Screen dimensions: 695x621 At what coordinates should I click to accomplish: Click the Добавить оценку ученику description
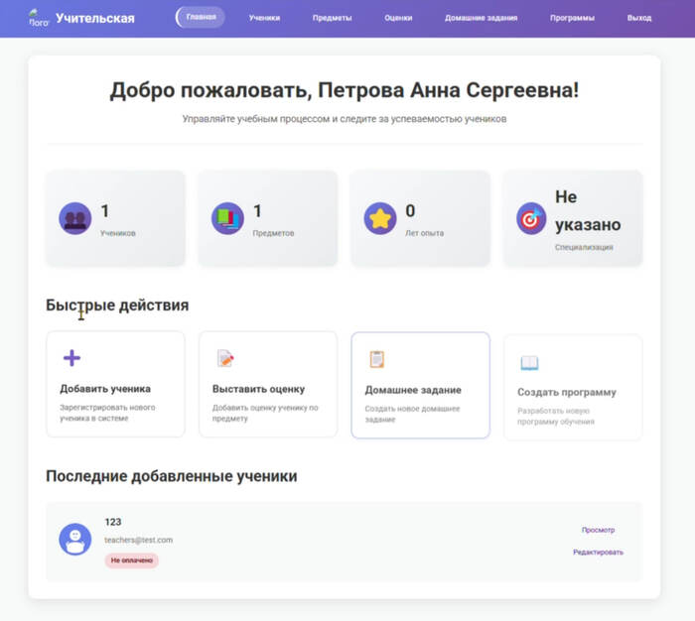pos(265,413)
